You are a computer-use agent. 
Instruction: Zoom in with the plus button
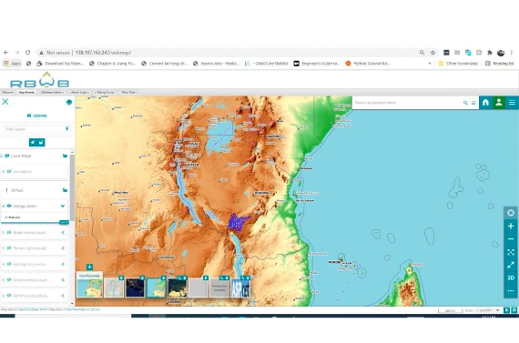click(x=511, y=227)
